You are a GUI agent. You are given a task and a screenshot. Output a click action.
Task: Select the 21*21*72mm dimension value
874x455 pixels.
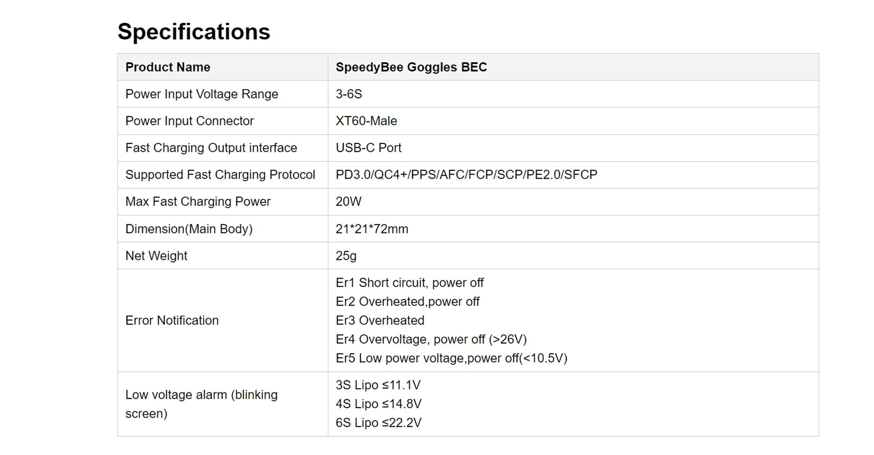372,229
